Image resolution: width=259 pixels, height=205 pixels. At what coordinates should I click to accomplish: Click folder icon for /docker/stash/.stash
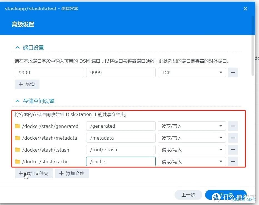17,150
